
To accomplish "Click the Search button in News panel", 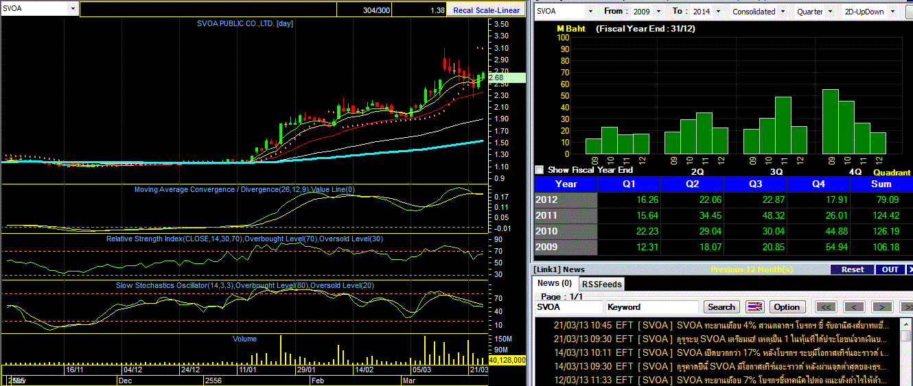I will coord(721,307).
